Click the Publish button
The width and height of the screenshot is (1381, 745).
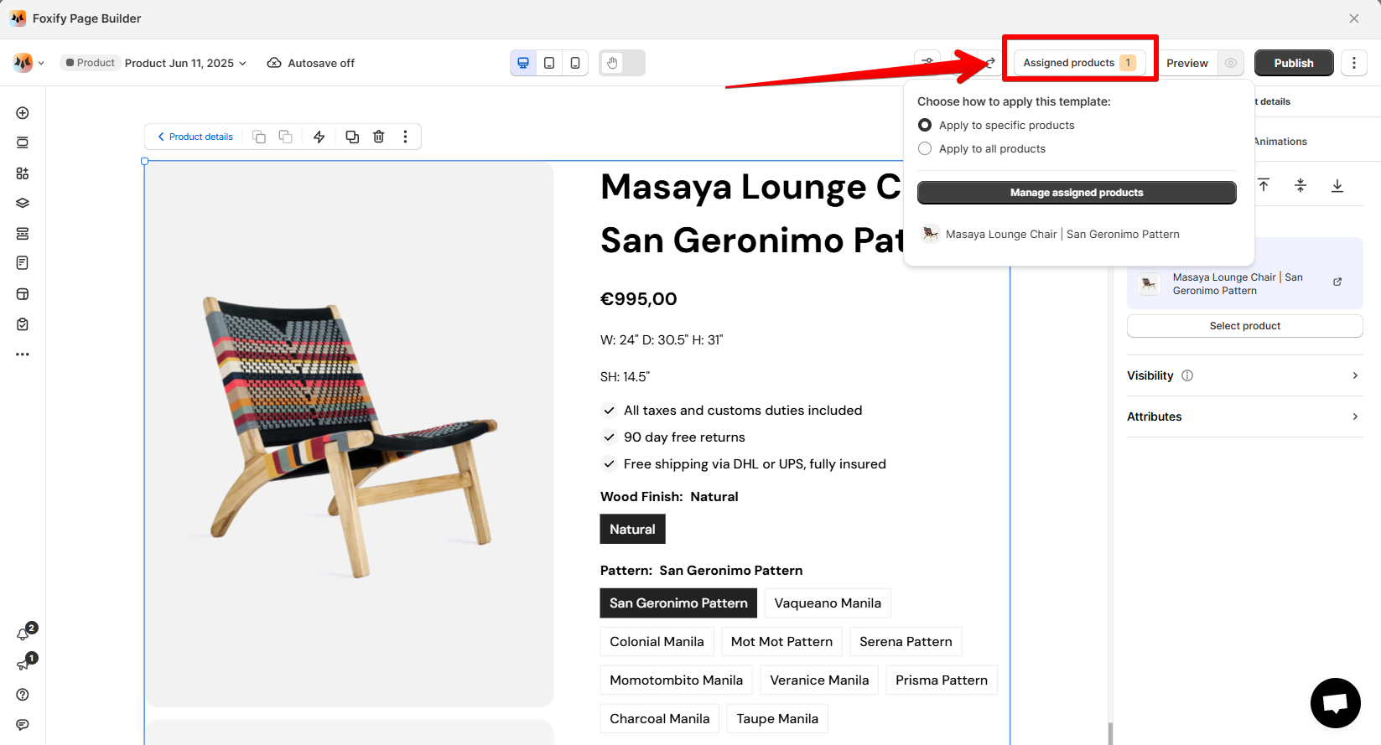[x=1294, y=63]
